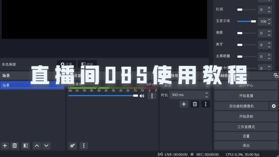Open scene filters icon in Scenes panel
The width and height of the screenshot is (279, 157).
click(26, 146)
